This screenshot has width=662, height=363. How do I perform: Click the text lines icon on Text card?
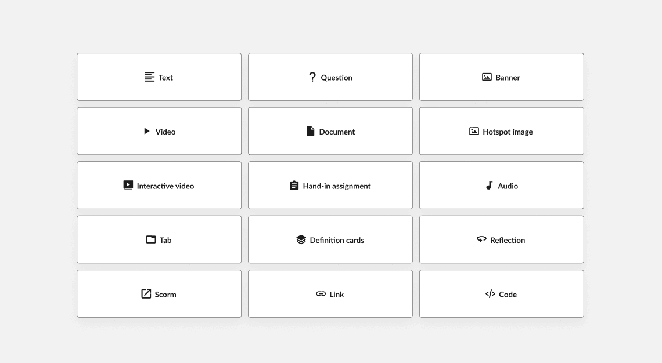(149, 77)
